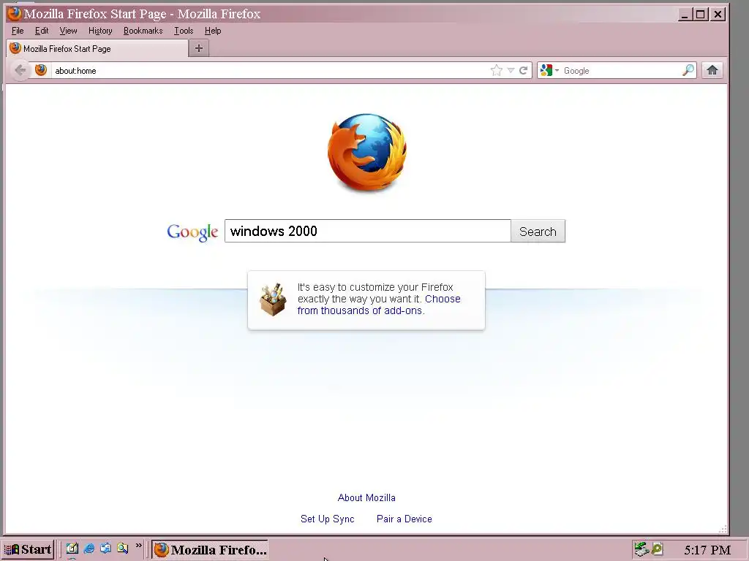Image resolution: width=749 pixels, height=561 pixels.
Task: Launch Outlook Express from quick launch
Action: [x=105, y=549]
